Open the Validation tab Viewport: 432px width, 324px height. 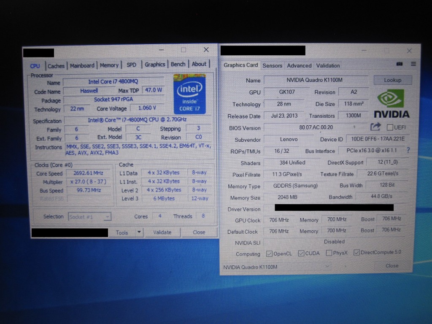[x=328, y=65]
